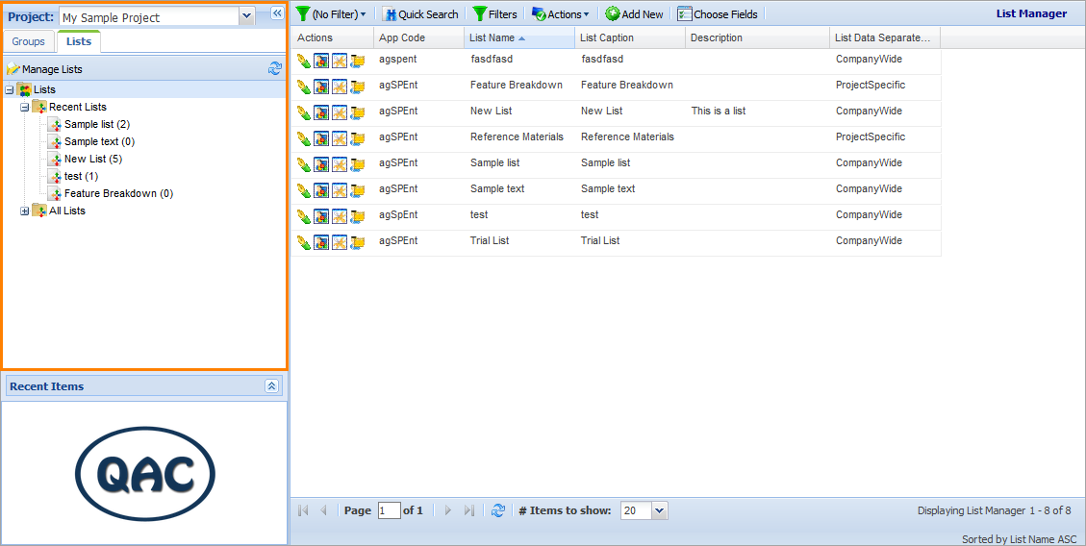Click the people icon in Sample list row

(x=321, y=164)
